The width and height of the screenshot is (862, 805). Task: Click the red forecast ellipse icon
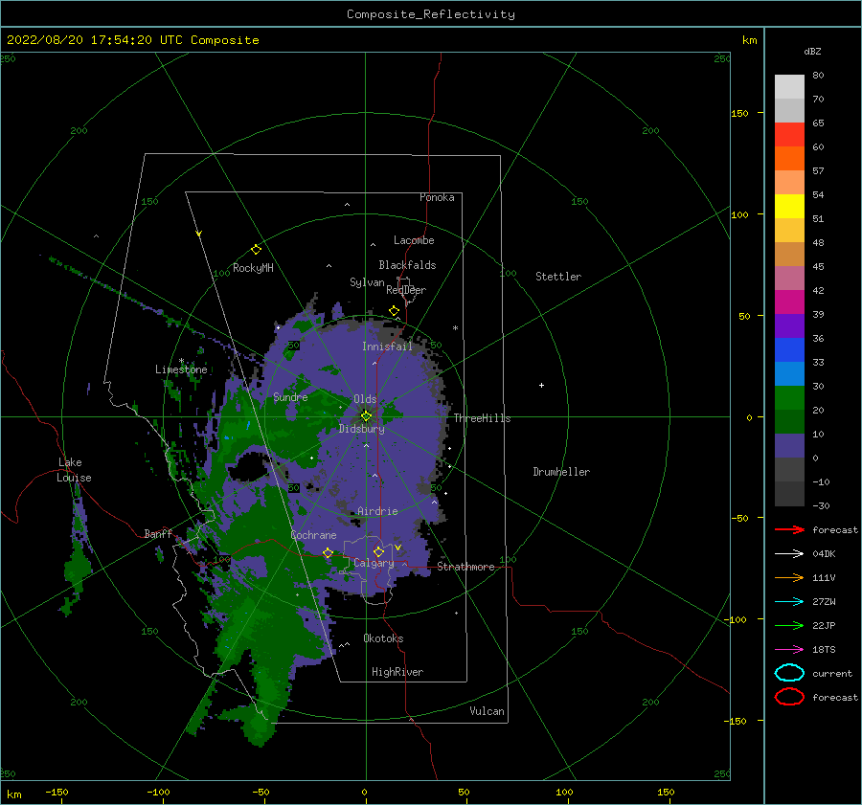[x=789, y=697]
